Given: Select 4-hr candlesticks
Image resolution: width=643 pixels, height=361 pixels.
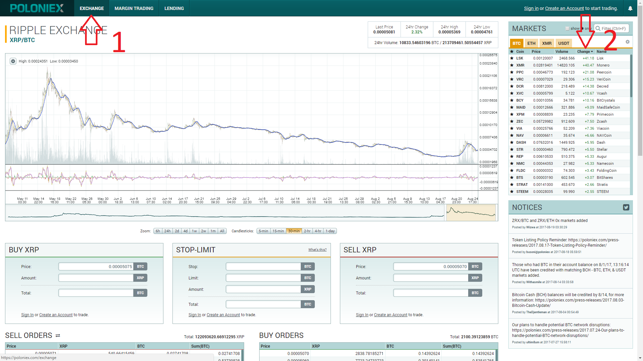Looking at the screenshot, I should [318, 231].
